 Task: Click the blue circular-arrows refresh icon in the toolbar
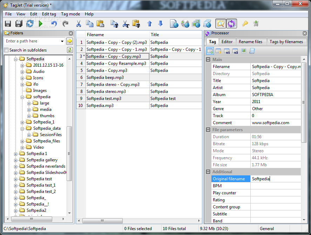click(x=30, y=23)
